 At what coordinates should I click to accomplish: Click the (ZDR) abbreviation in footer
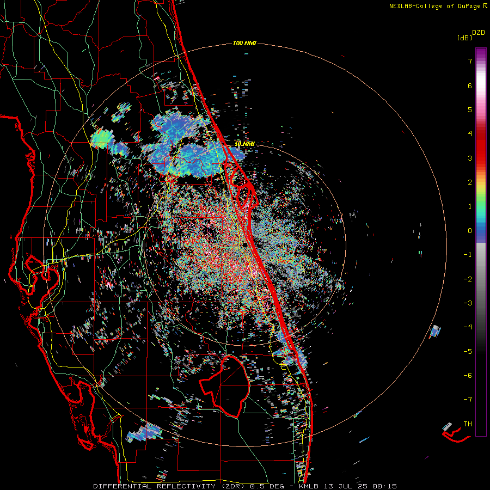[x=233, y=486]
